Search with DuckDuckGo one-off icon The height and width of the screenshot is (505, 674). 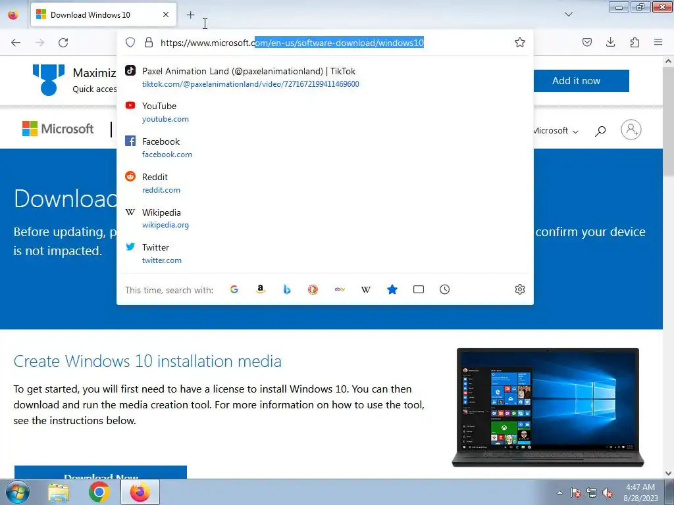tap(313, 289)
